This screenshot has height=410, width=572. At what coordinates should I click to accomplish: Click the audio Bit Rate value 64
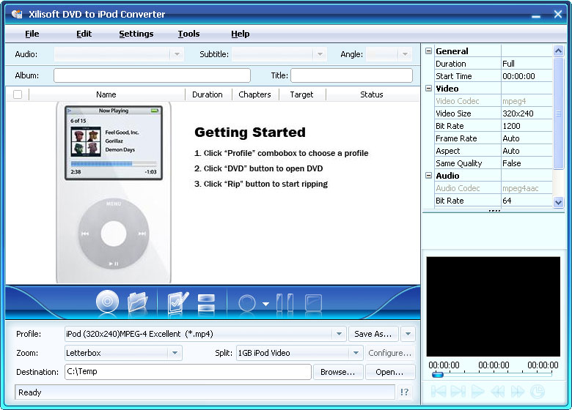click(527, 201)
